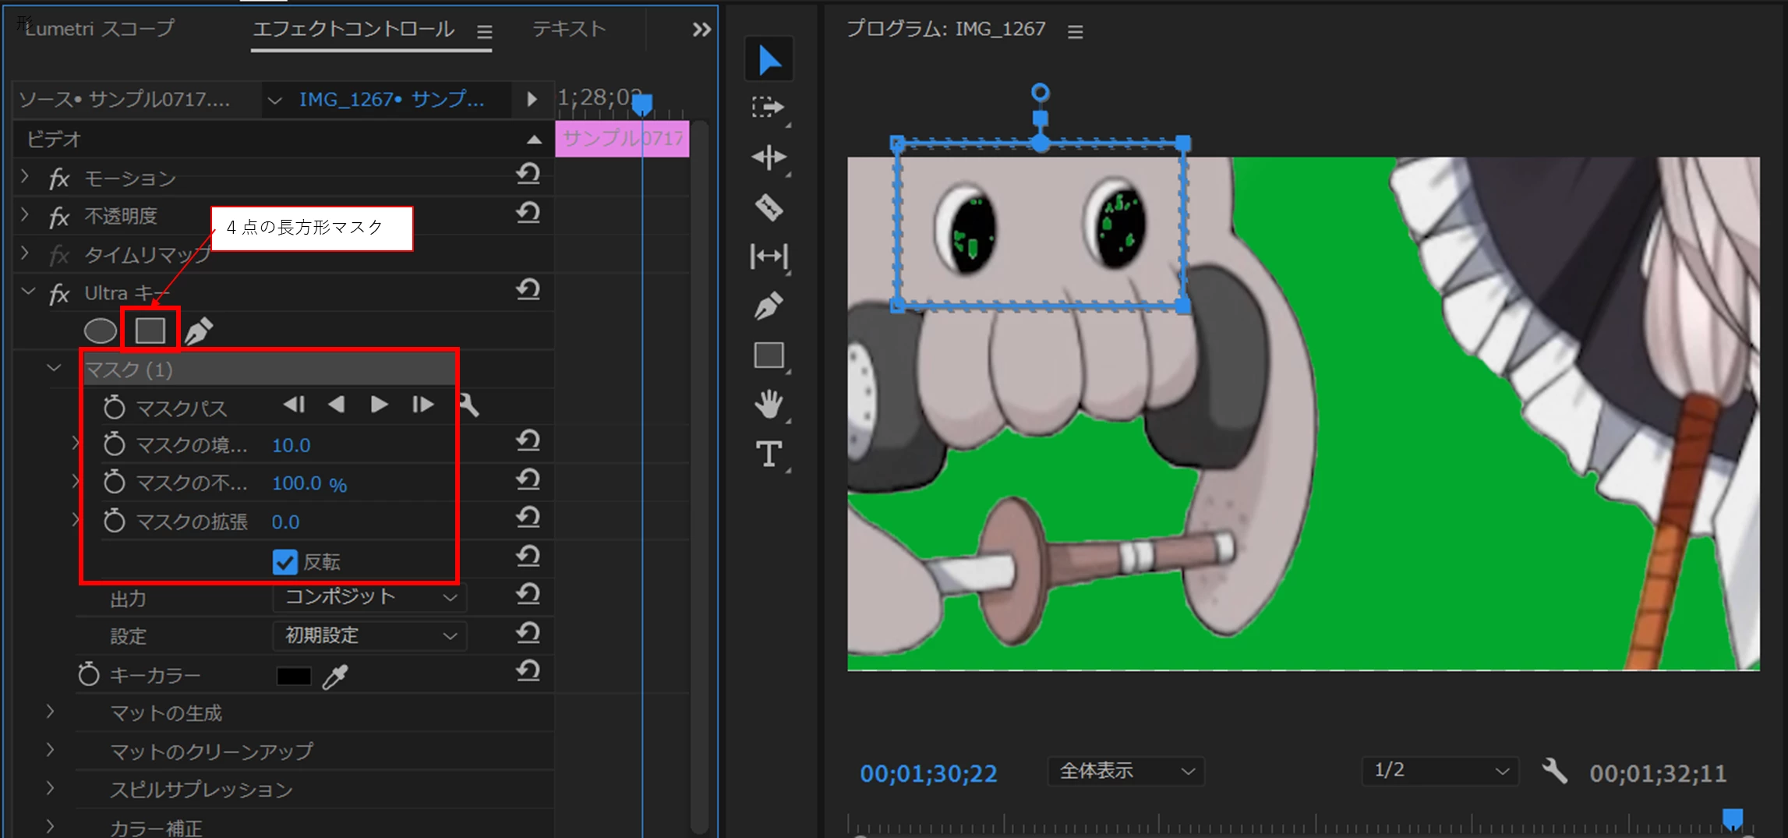Expand the 不透明度 effect
This screenshot has height=838, width=1788.
point(25,215)
